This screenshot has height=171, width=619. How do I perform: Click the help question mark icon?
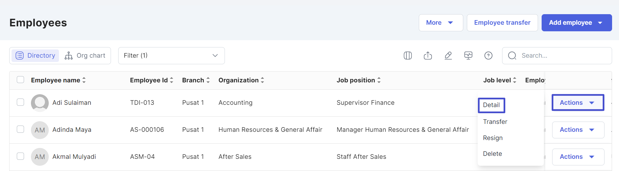pyautogui.click(x=488, y=56)
